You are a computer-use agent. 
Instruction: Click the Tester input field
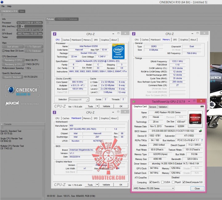pyautogui.click(x=30, y=37)
